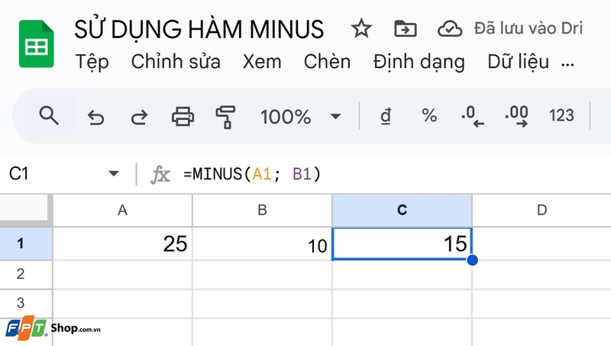Open the Google Sheets home icon
The height and width of the screenshot is (346, 611).
pos(36,44)
